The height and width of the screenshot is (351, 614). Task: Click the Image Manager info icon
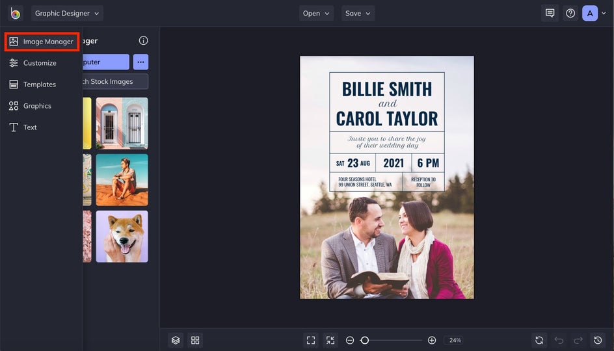point(143,41)
